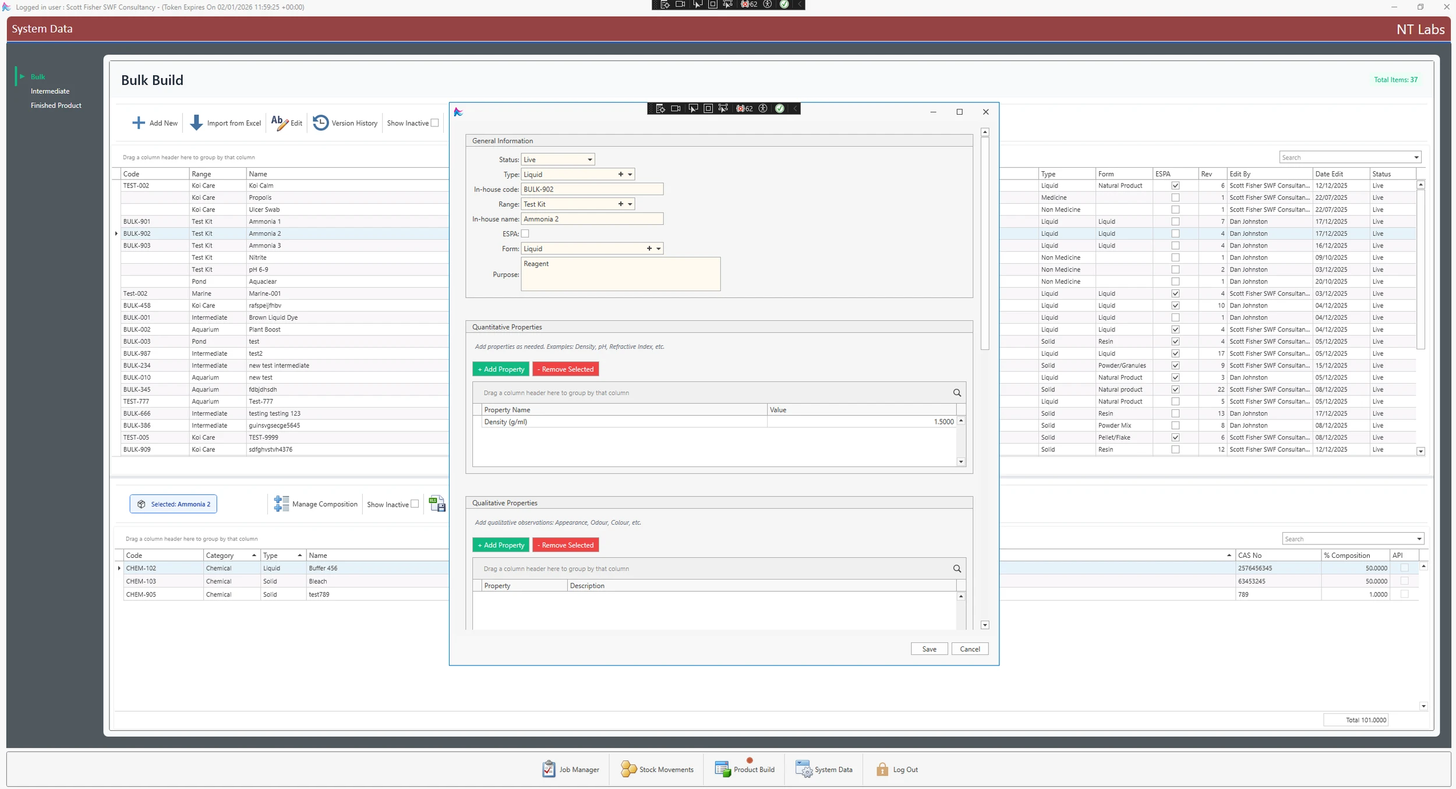Click the Save button

929,649
